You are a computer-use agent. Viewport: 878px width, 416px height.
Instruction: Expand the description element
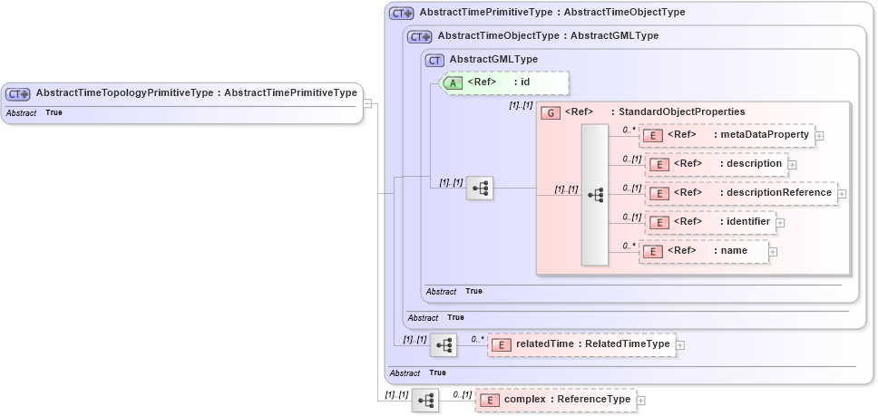click(793, 165)
